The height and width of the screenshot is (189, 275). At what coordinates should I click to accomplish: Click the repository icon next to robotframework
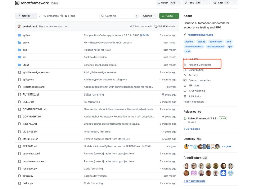coord(17,3)
